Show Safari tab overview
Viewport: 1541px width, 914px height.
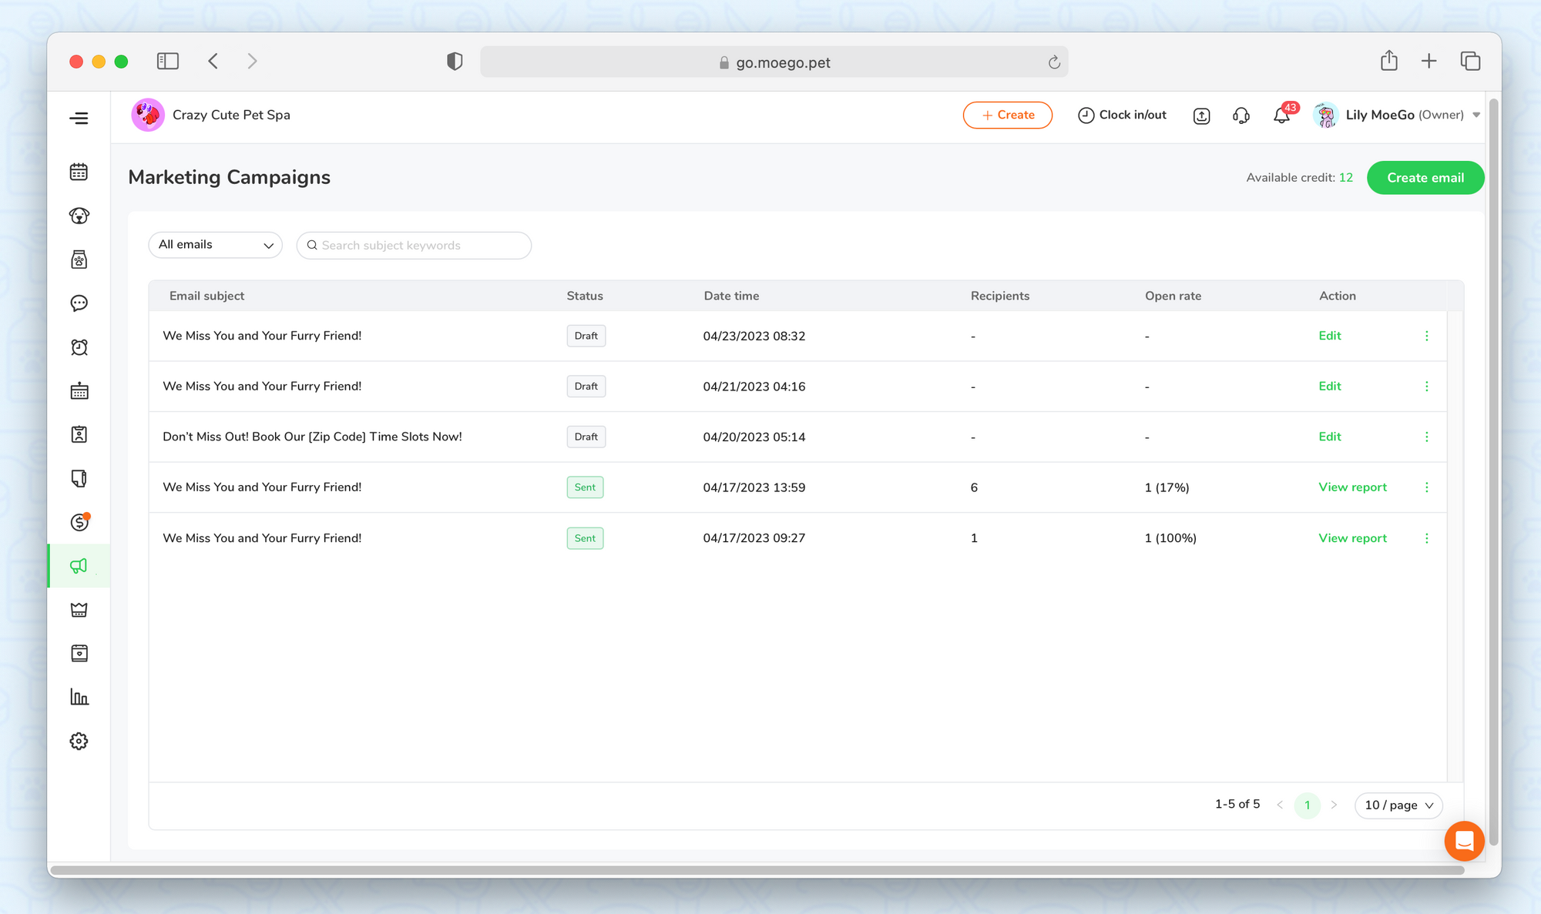pyautogui.click(x=1470, y=61)
